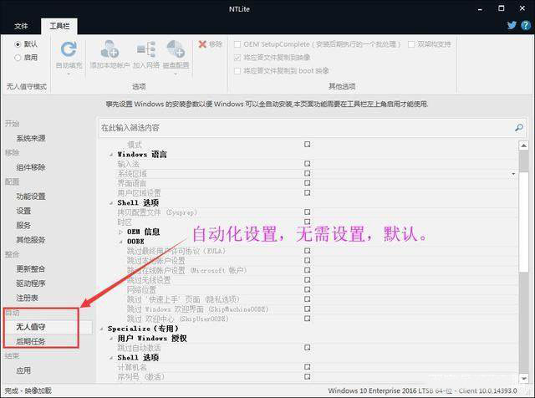
Task: Open 后期任务 in the sidebar
Action: point(31,341)
